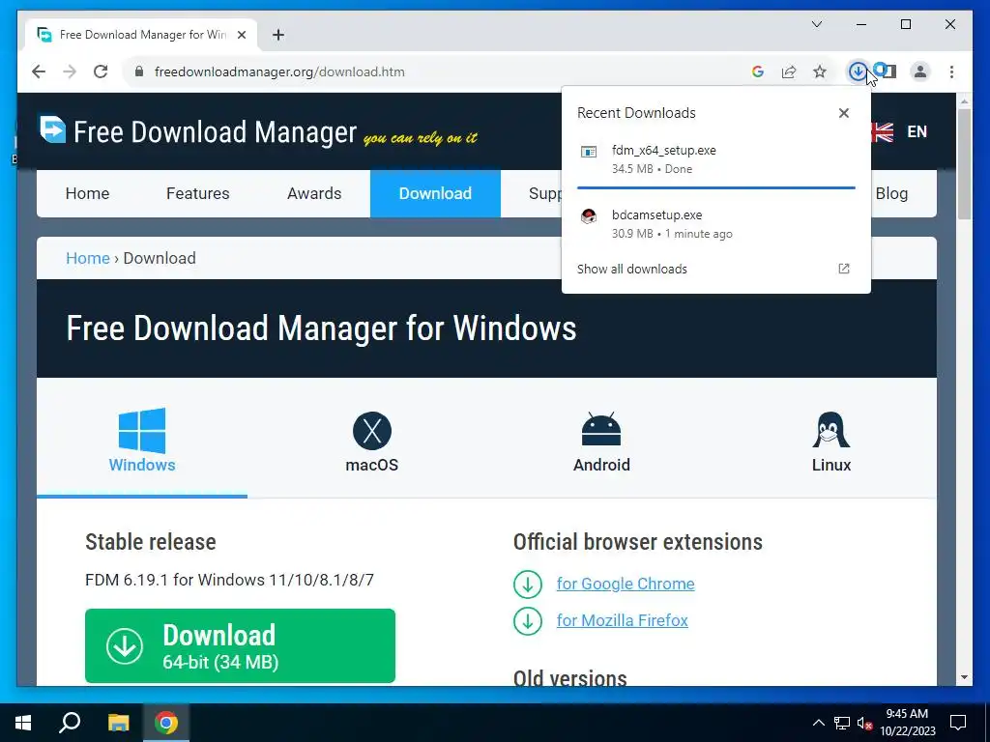
Task: Open the Chrome profile avatar icon
Action: [x=920, y=71]
